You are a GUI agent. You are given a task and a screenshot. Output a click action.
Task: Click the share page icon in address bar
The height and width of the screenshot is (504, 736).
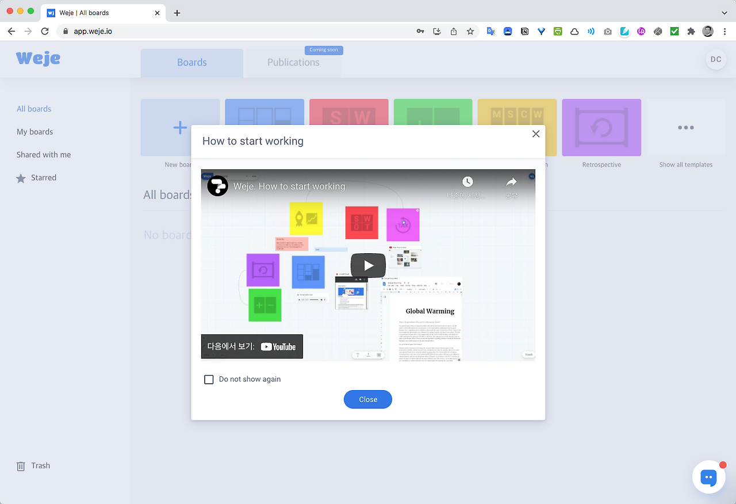[454, 32]
